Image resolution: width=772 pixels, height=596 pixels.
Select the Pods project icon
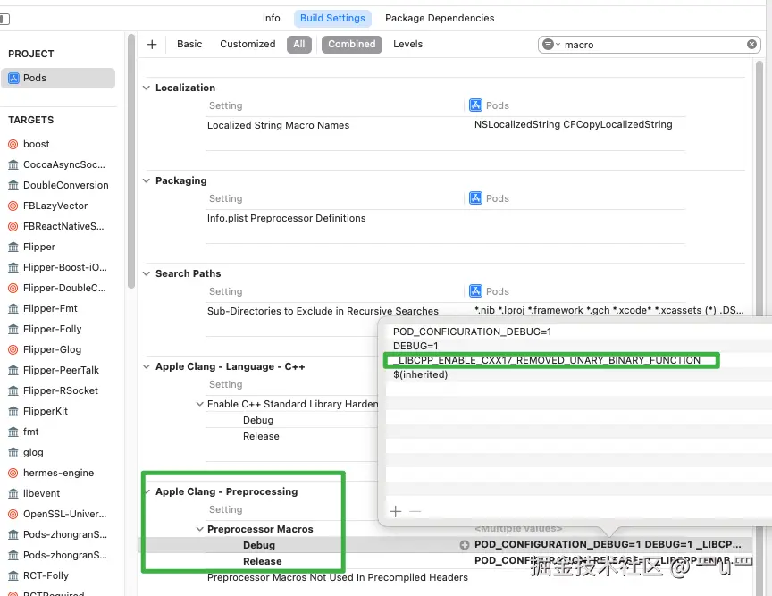pyautogui.click(x=13, y=78)
